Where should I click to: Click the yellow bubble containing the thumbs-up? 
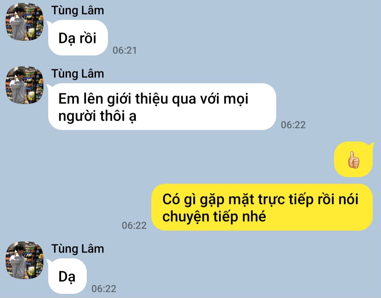(x=353, y=159)
